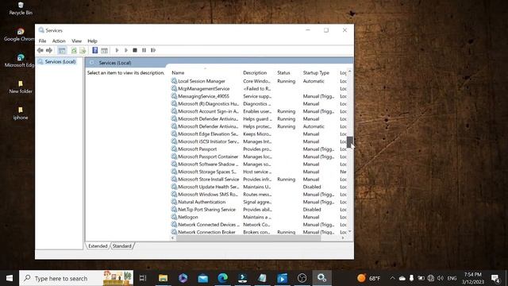Click the scroll down arrow of services list
This screenshot has height=286, width=508.
click(349, 231)
